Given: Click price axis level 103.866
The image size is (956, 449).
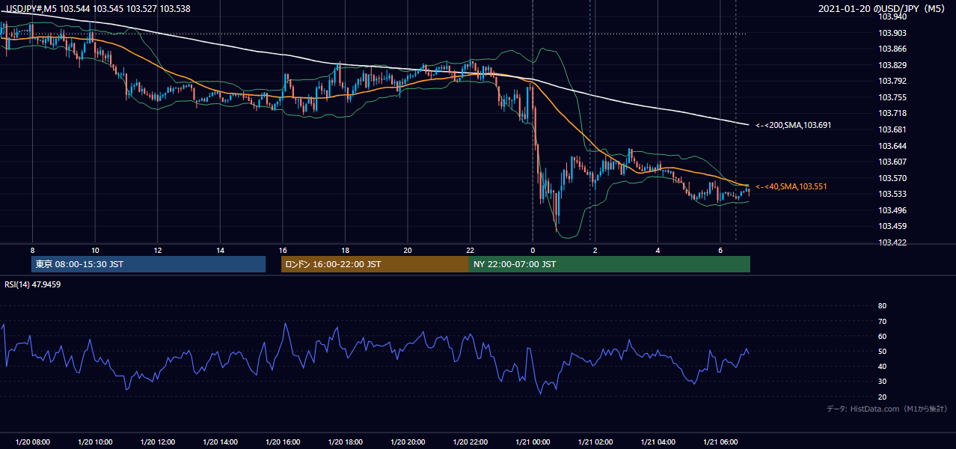Looking at the screenshot, I should point(892,49).
